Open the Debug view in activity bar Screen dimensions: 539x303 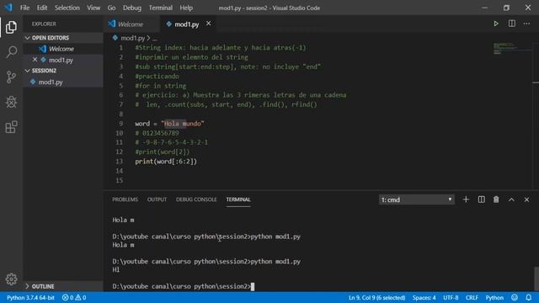point(11,102)
